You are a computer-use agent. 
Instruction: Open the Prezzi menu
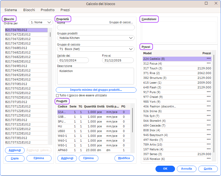[x=65, y=10]
